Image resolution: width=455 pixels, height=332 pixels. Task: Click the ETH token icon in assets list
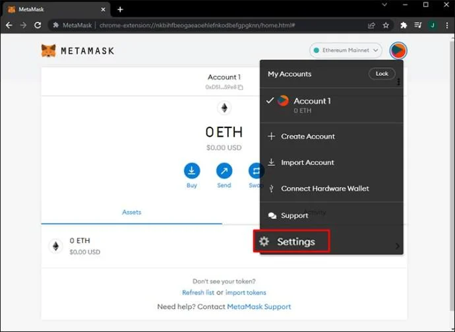pos(55,246)
